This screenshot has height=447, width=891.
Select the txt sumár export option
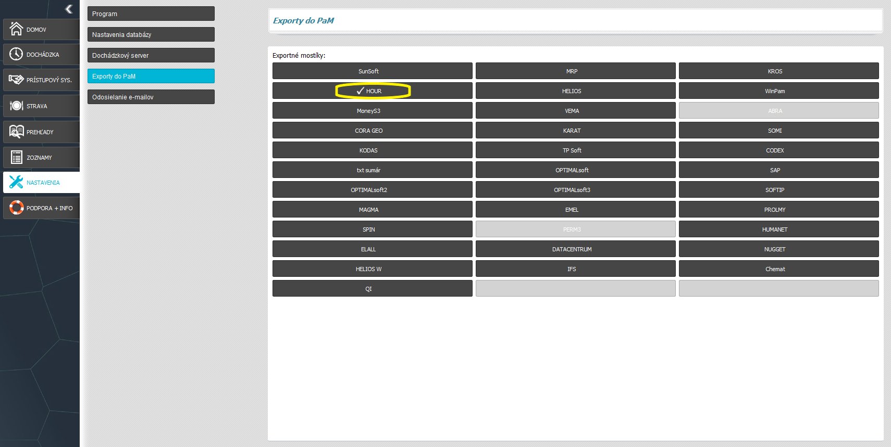pos(373,170)
